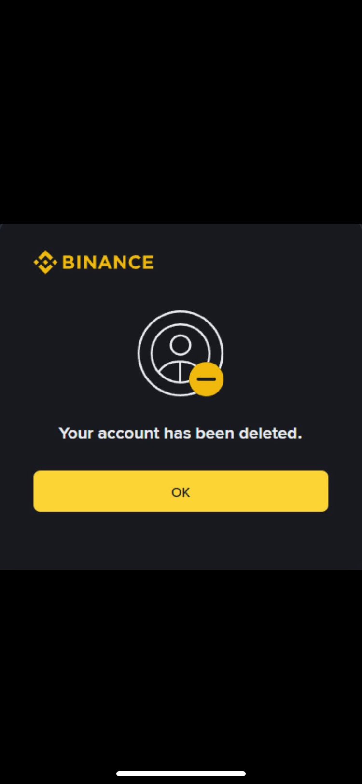Click the yellow minus badge
This screenshot has height=784, width=362.
206,379
